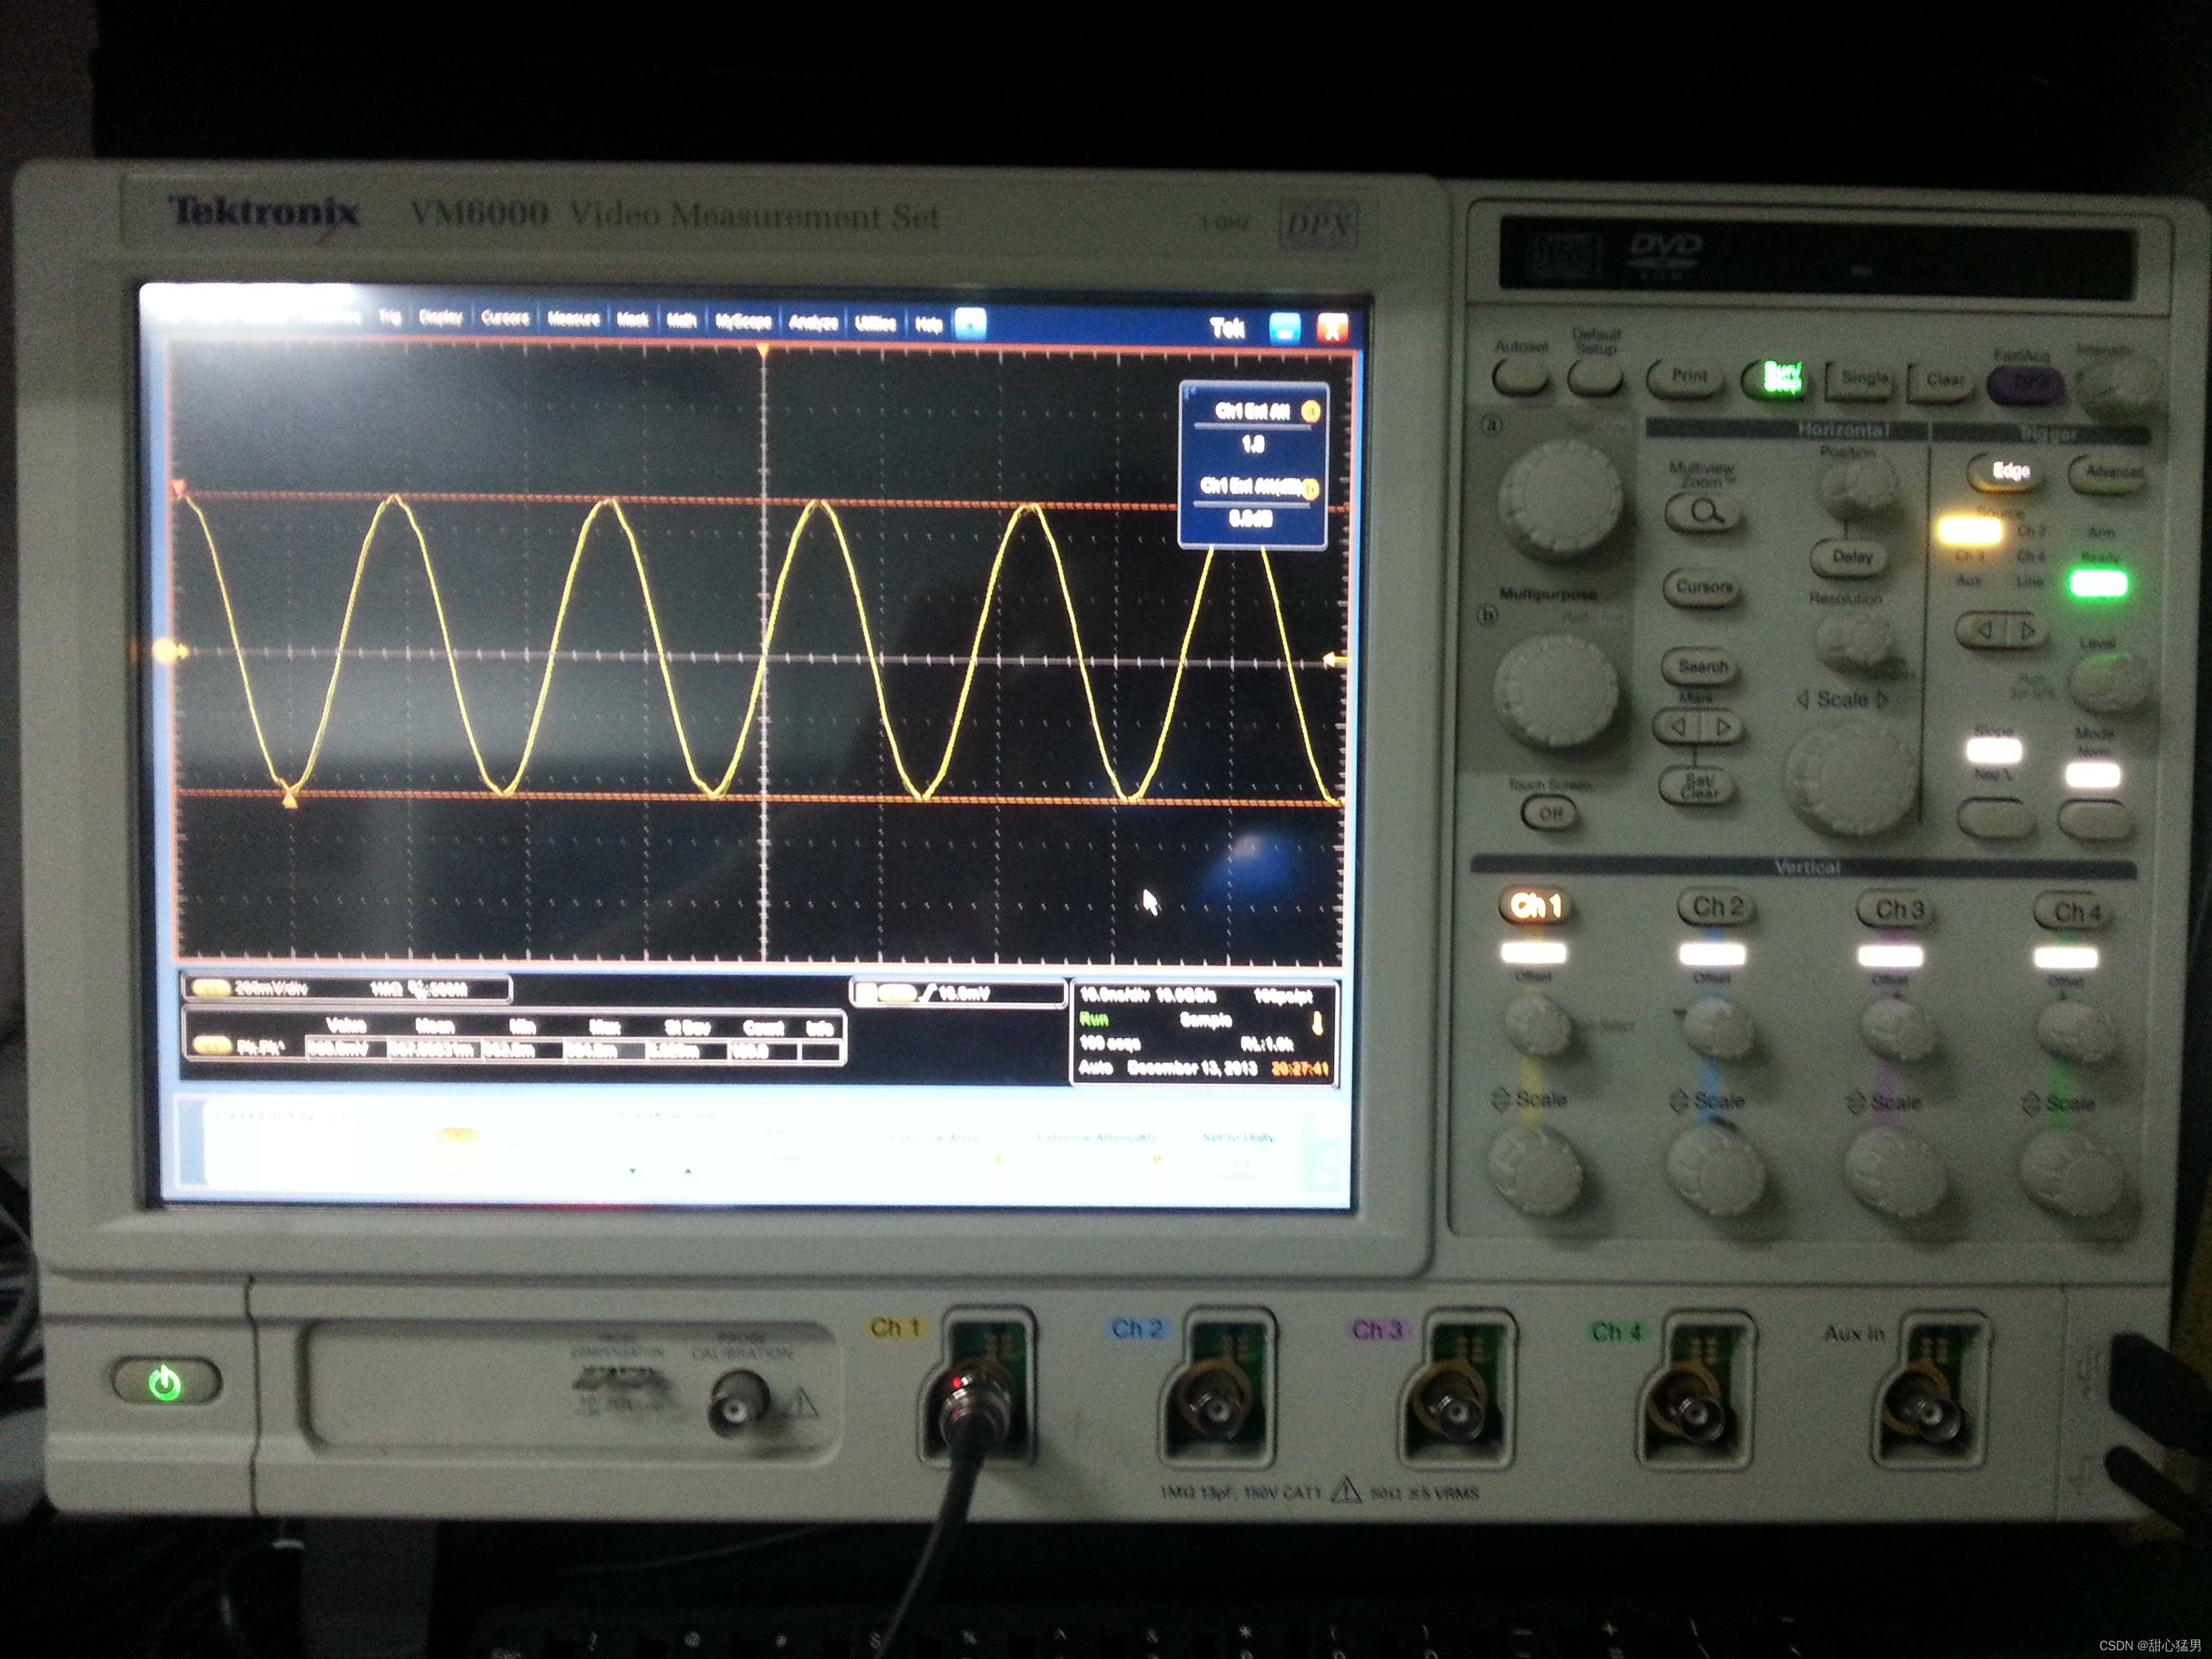Open the Utilities menu

pos(875,323)
